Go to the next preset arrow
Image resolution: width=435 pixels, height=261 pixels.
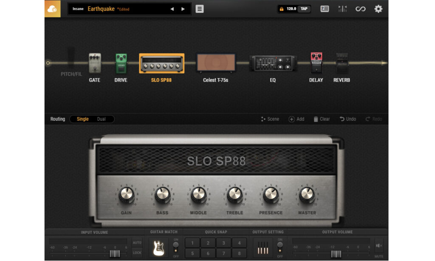coord(183,9)
